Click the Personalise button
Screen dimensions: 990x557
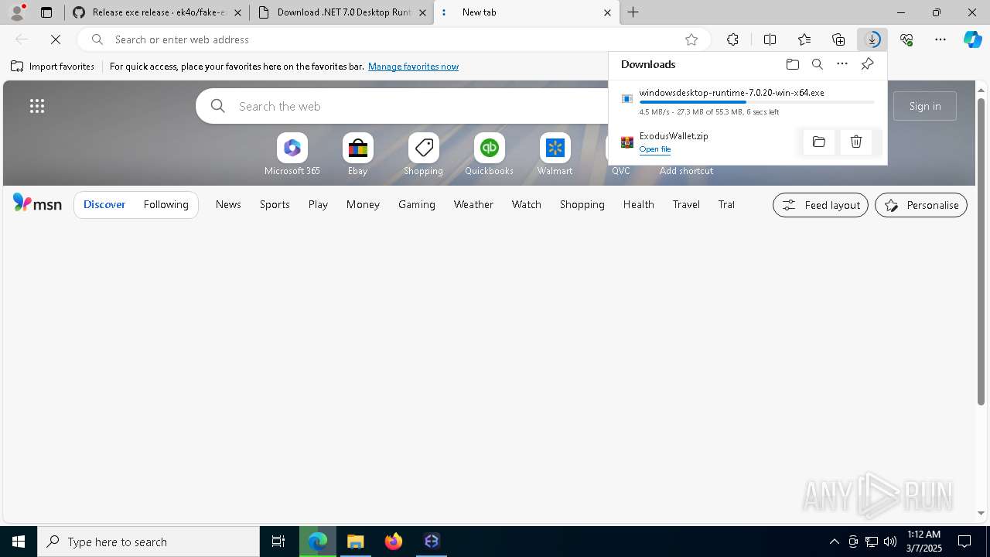pos(921,205)
